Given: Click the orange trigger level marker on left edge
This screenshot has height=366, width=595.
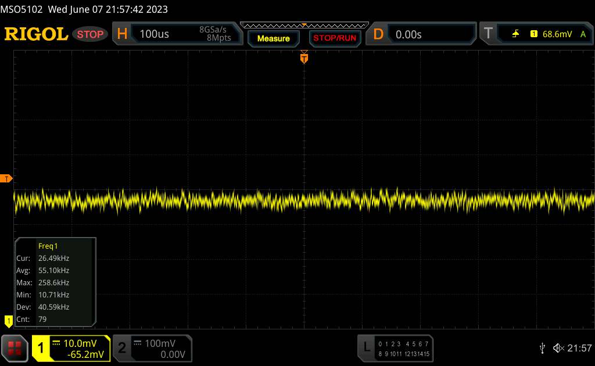Looking at the screenshot, I should [x=6, y=178].
